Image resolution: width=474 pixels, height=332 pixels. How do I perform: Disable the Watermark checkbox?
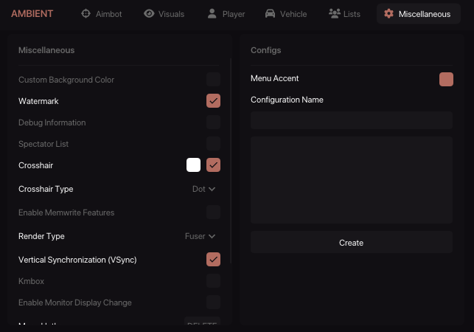pyautogui.click(x=213, y=101)
